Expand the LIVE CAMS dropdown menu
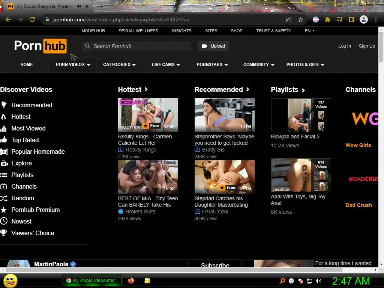This screenshot has height=288, width=384. (166, 64)
